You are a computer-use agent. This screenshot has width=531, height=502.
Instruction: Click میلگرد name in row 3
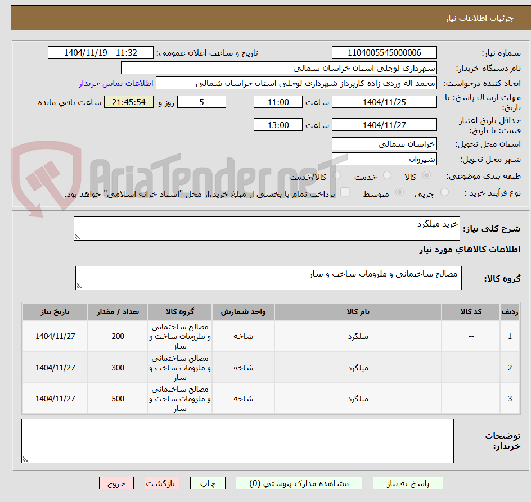click(x=358, y=399)
